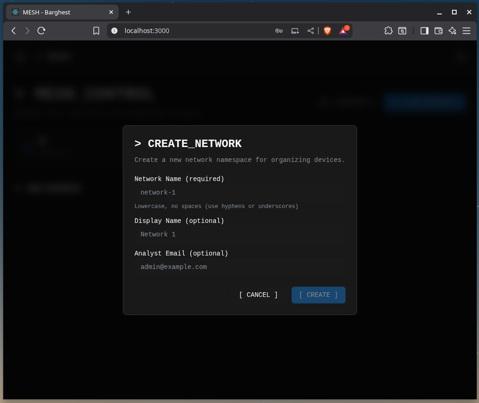Open the extensions puzzle icon
Screen dimensions: 479x403
tap(388, 31)
